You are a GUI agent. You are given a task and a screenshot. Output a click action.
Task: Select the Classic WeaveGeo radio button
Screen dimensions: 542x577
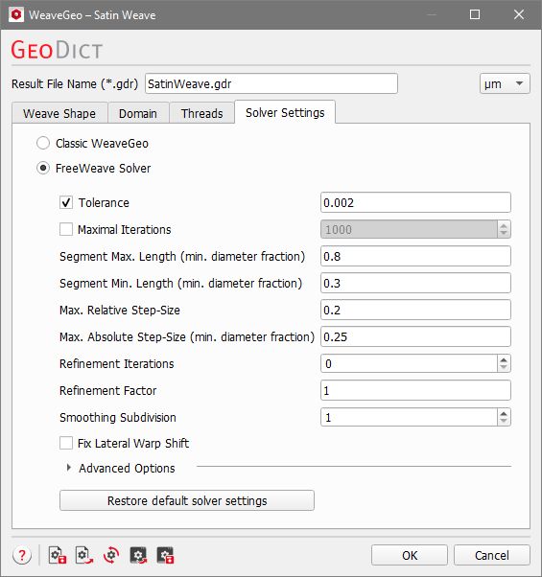43,143
